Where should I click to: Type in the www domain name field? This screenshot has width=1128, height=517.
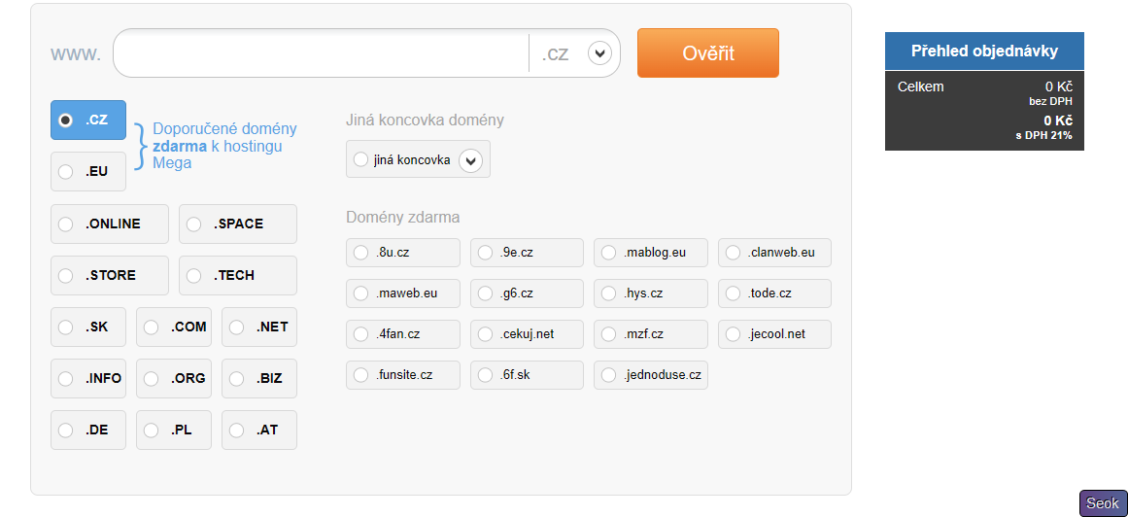coord(321,53)
